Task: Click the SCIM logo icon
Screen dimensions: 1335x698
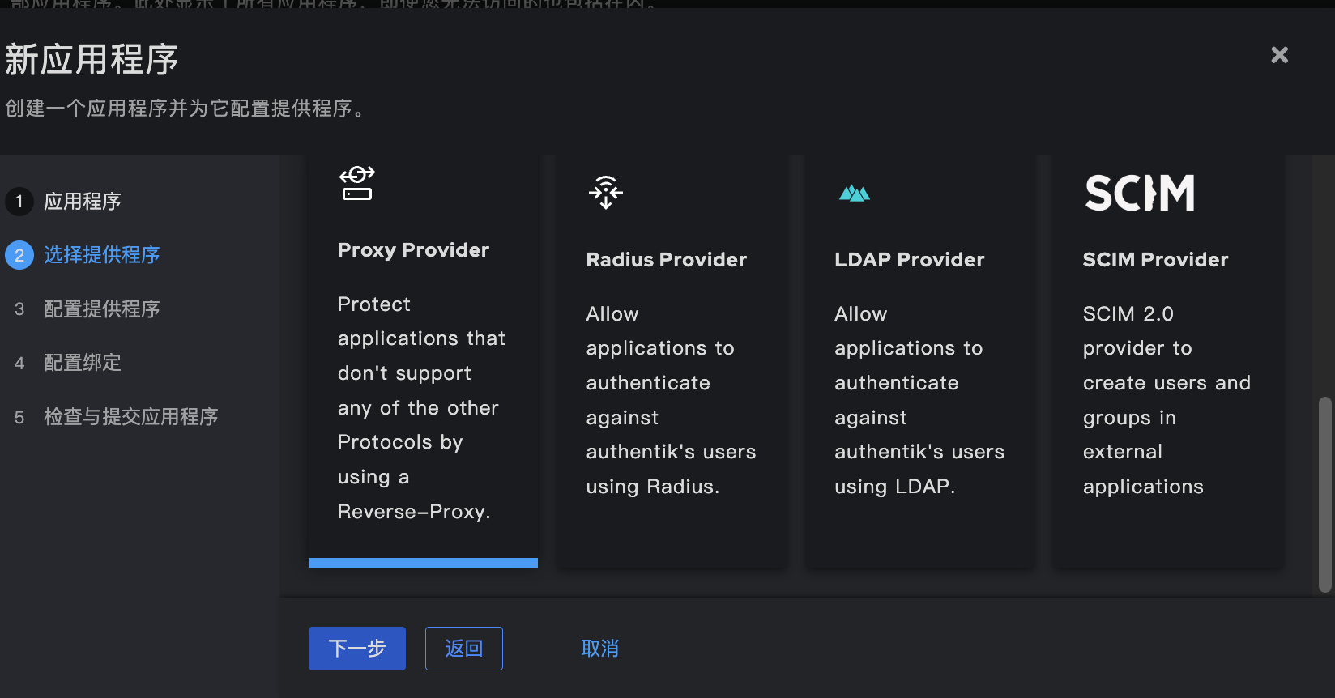Action: [1139, 194]
